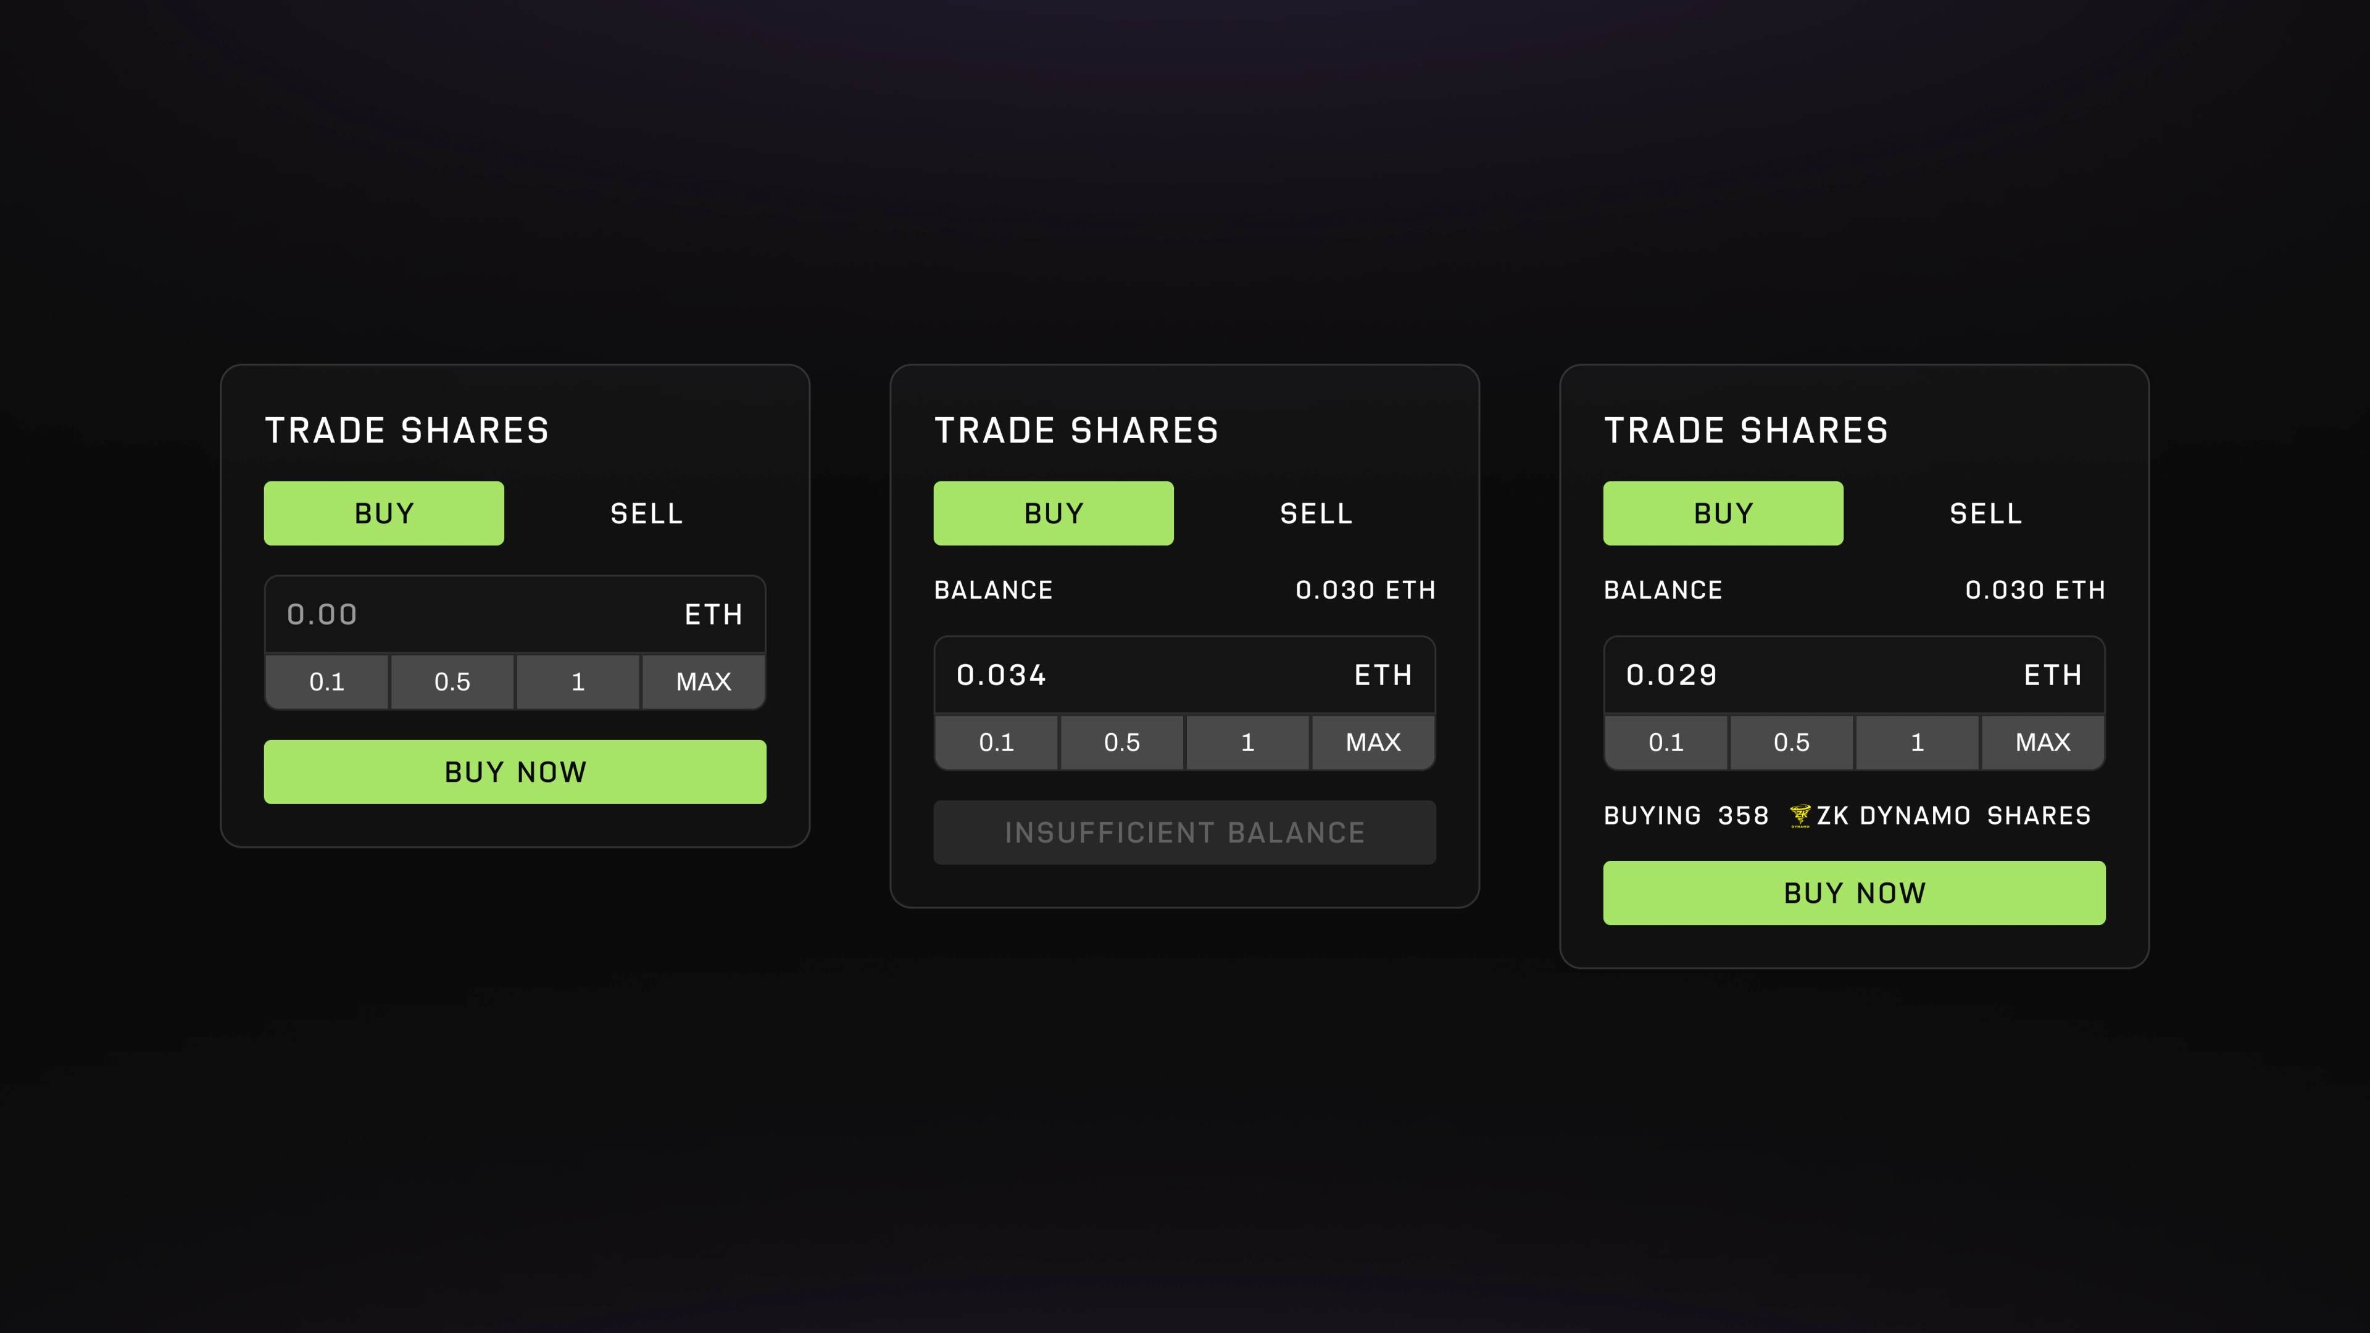Choose the 0.5 preset on the first card
The height and width of the screenshot is (1333, 2370).
click(452, 681)
